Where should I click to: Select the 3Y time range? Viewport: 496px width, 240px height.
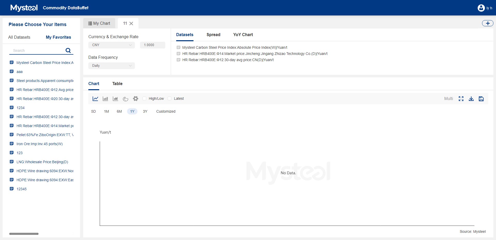[x=145, y=111]
